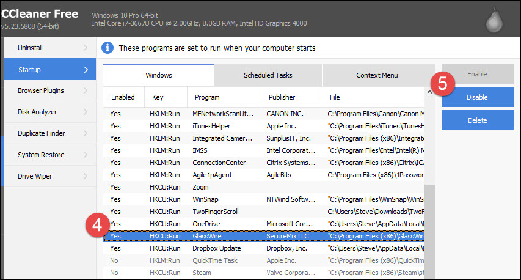
Task: Open the System Restore section
Action: tap(50, 155)
